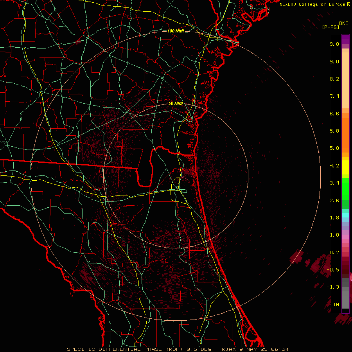The width and height of the screenshot is (352, 352).
Task: Click the 06:34 timestamp
Action: (x=280, y=349)
